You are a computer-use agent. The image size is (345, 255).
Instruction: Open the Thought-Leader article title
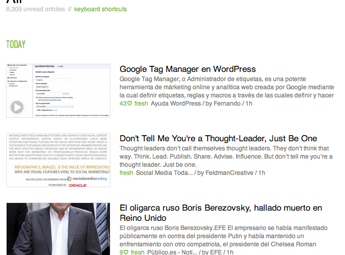218,138
